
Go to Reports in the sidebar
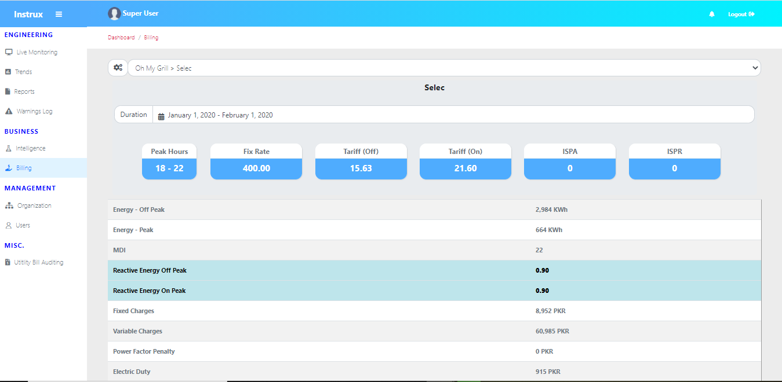[x=24, y=91]
